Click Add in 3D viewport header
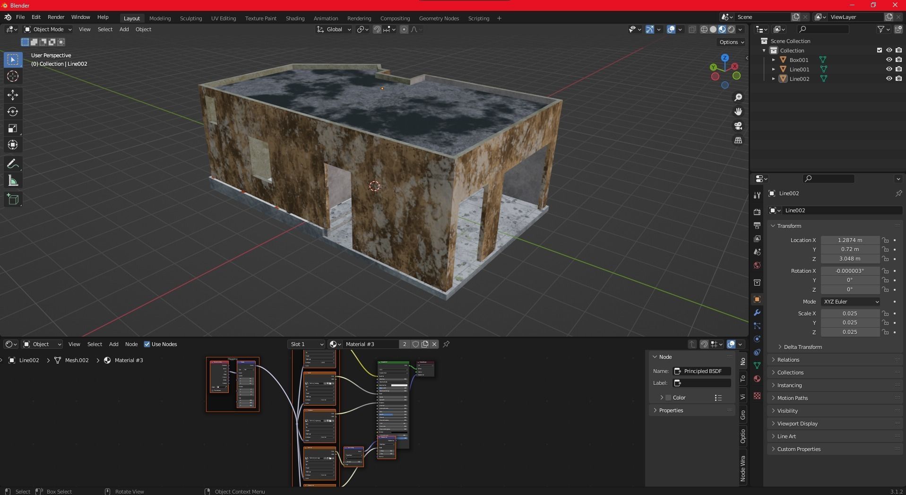Image resolution: width=906 pixels, height=495 pixels. coord(124,29)
